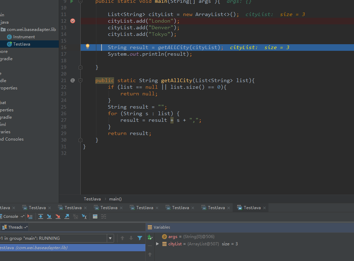The image size is (354, 261).
Task: Click the remove watch minus icon
Action: pos(150,246)
